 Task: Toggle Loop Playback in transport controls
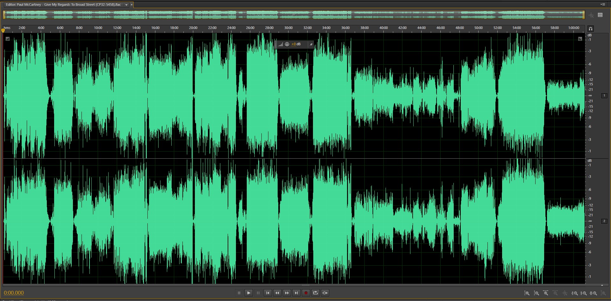point(316,293)
